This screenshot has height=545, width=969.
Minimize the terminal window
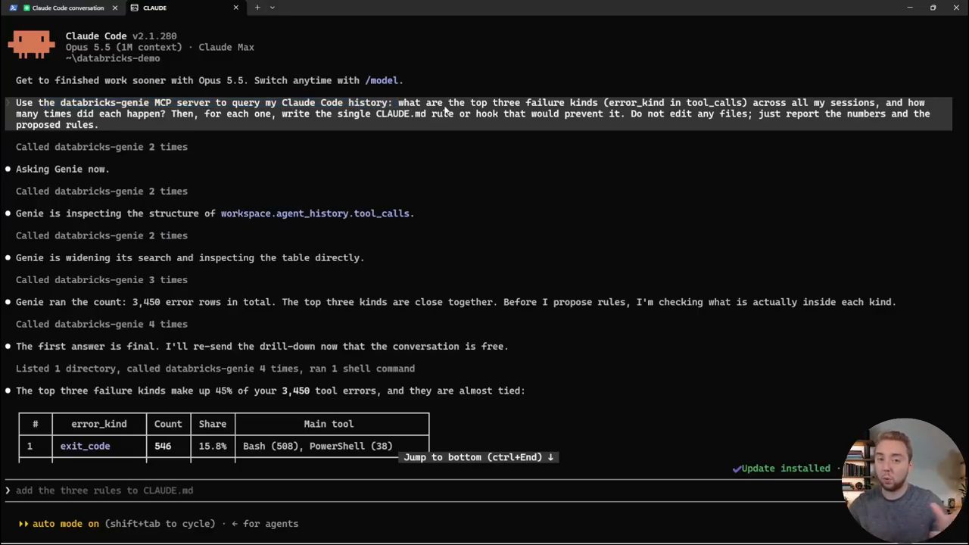click(910, 8)
